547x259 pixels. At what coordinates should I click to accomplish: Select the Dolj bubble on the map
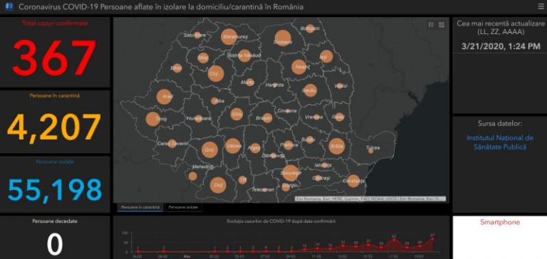(x=218, y=185)
